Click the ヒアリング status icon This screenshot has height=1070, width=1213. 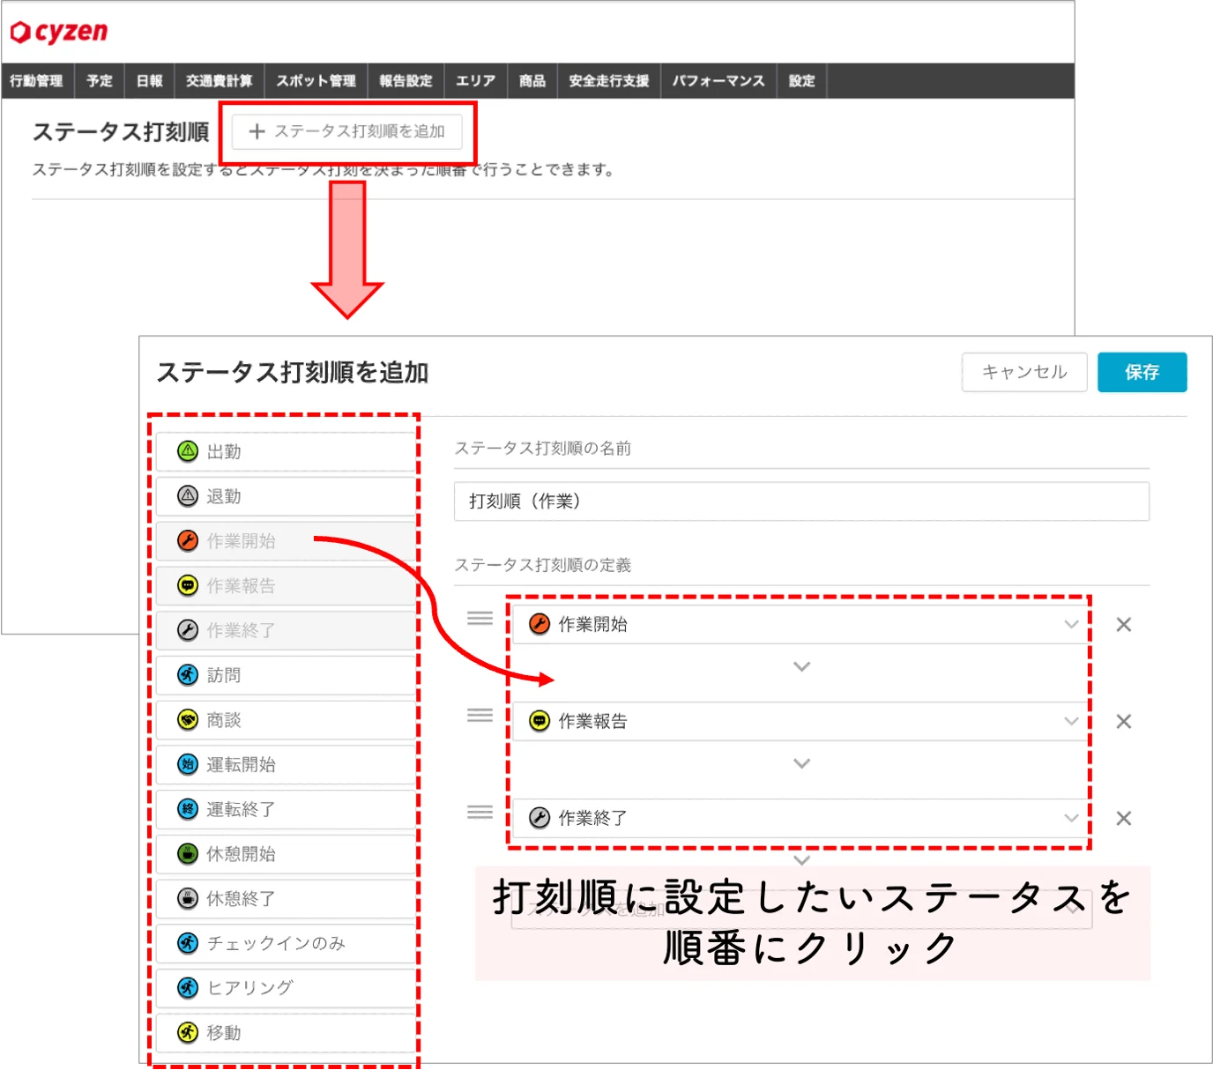(188, 987)
